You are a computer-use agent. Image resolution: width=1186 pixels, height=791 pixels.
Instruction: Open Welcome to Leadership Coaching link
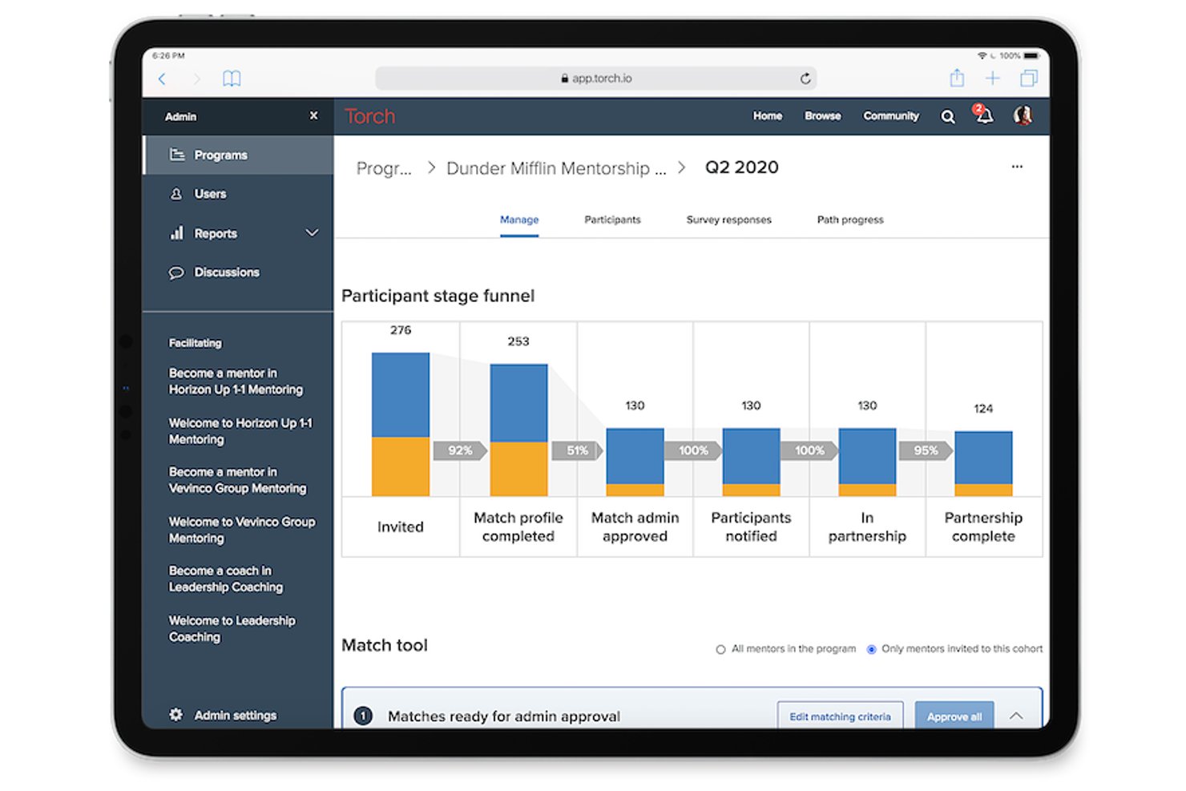point(232,628)
